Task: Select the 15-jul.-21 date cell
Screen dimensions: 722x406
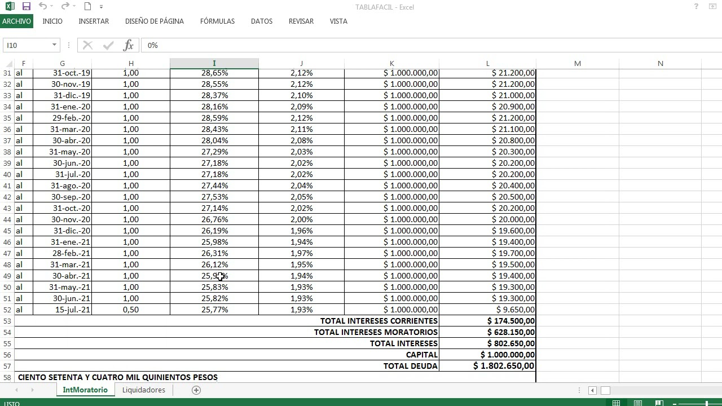Action: coord(62,310)
